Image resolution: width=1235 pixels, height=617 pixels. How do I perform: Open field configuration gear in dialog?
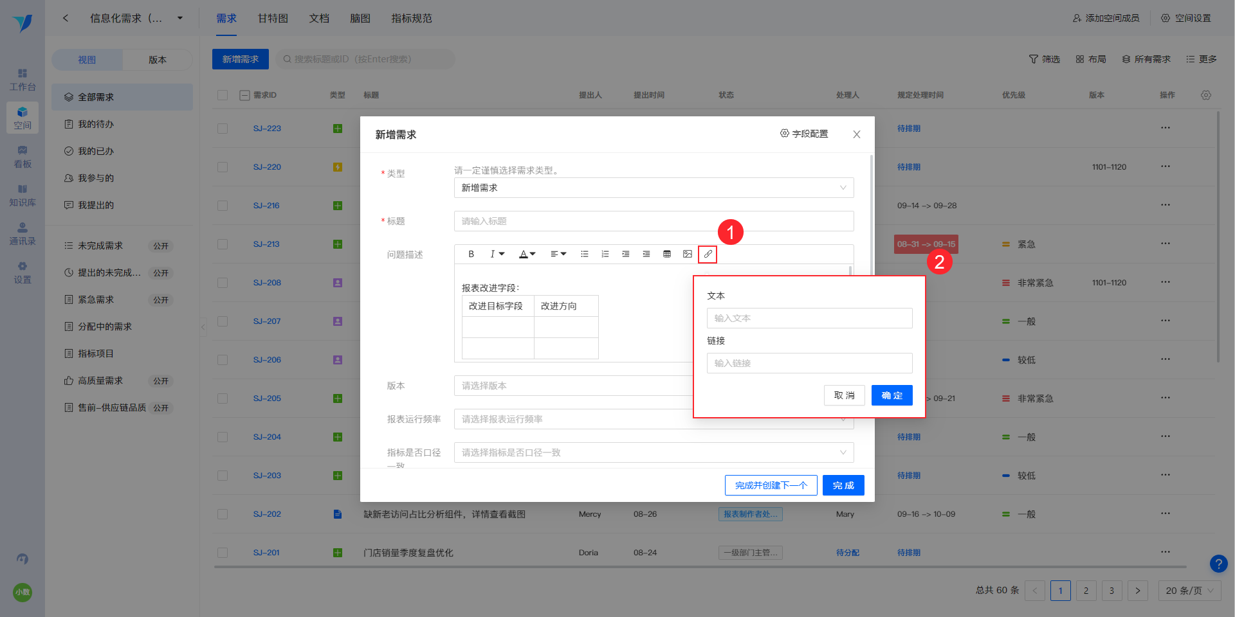click(804, 134)
